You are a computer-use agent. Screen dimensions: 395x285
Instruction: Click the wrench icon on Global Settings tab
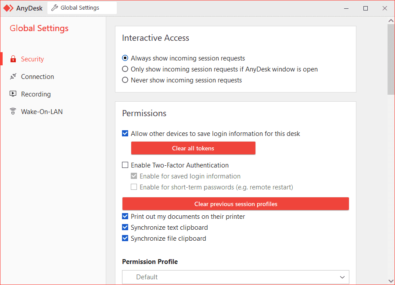(x=54, y=8)
